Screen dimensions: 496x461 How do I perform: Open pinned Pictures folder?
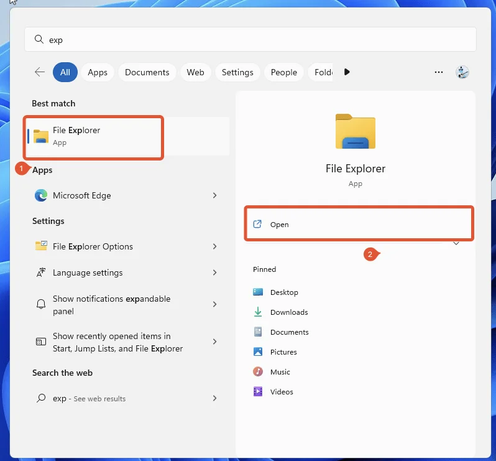tap(275, 352)
